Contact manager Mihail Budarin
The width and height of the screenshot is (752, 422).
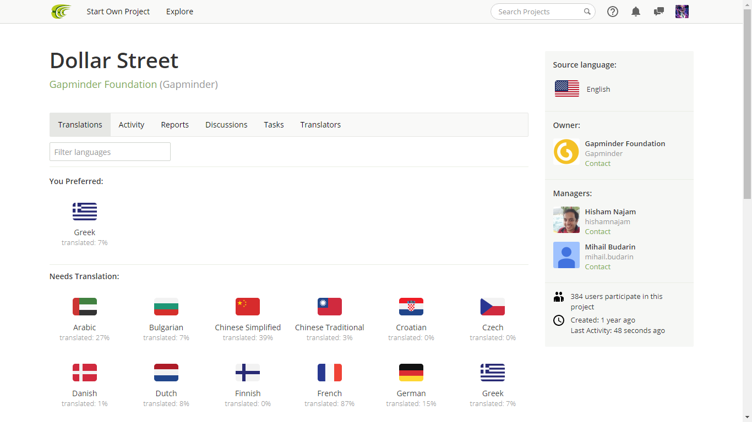(598, 266)
